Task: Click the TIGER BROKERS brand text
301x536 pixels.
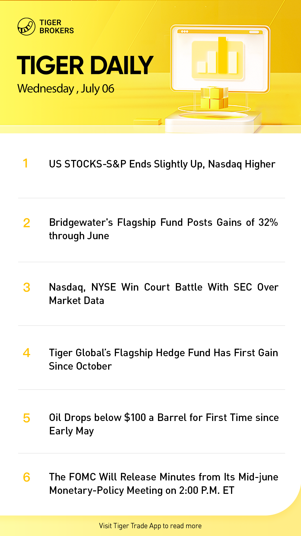Action: coord(57,27)
